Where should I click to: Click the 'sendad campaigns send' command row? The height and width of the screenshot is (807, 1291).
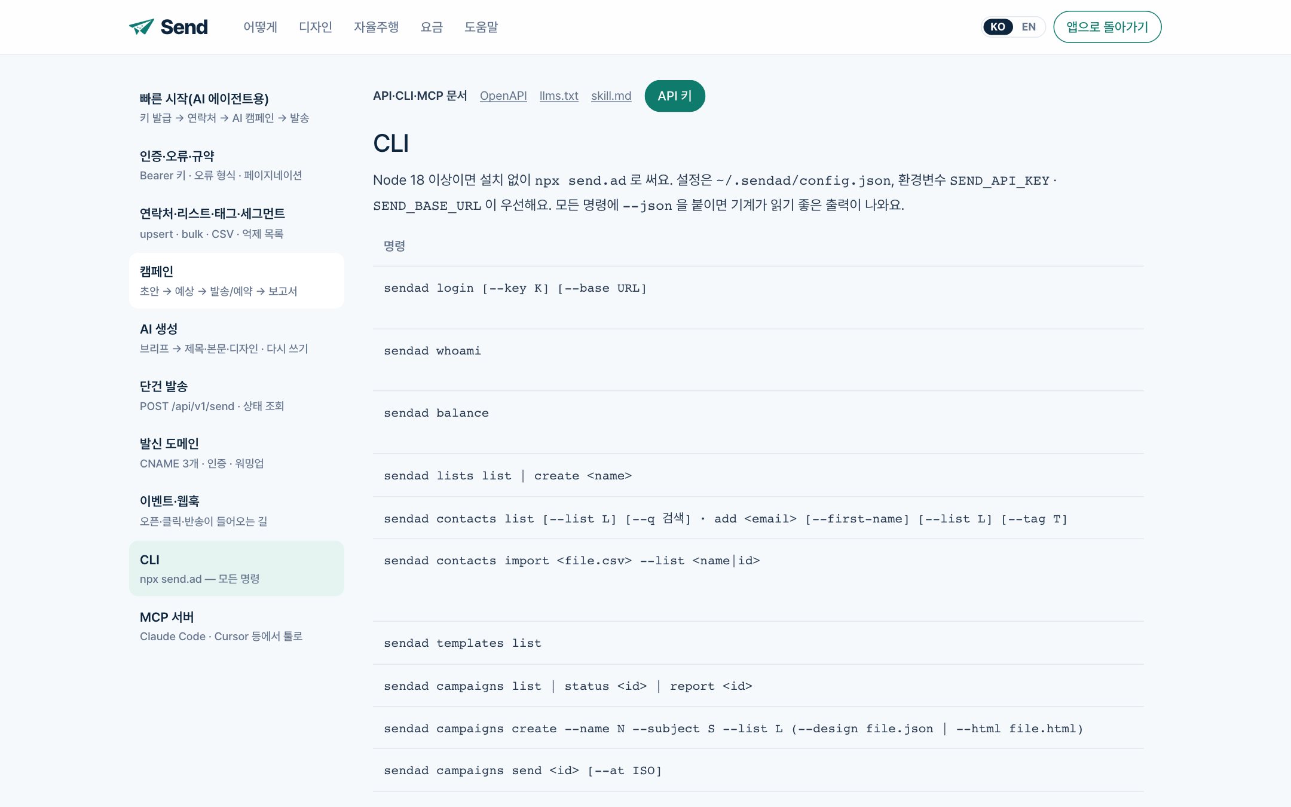click(x=758, y=771)
